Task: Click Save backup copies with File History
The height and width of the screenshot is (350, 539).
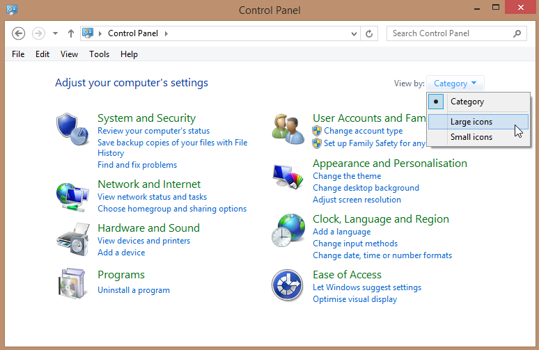Action: coord(173,148)
